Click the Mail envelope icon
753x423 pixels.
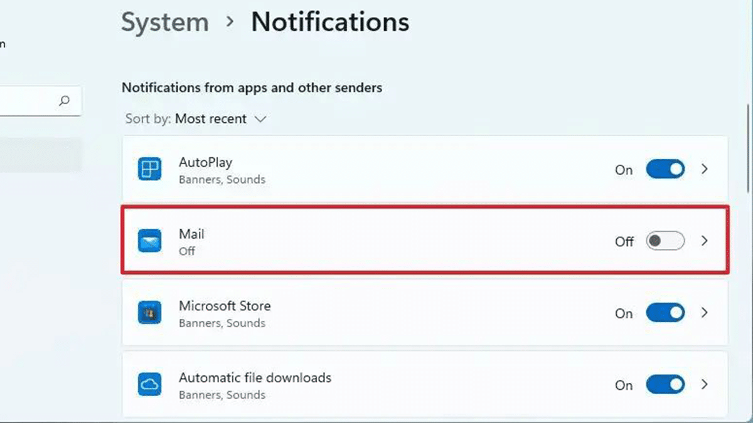149,241
